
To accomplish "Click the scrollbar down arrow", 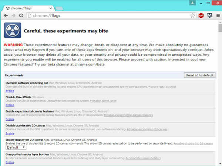I will pyautogui.click(x=220, y=164).
